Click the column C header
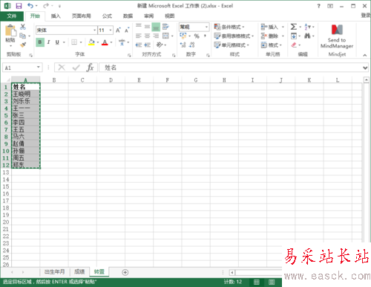The width and height of the screenshot is (371, 287). (82, 80)
